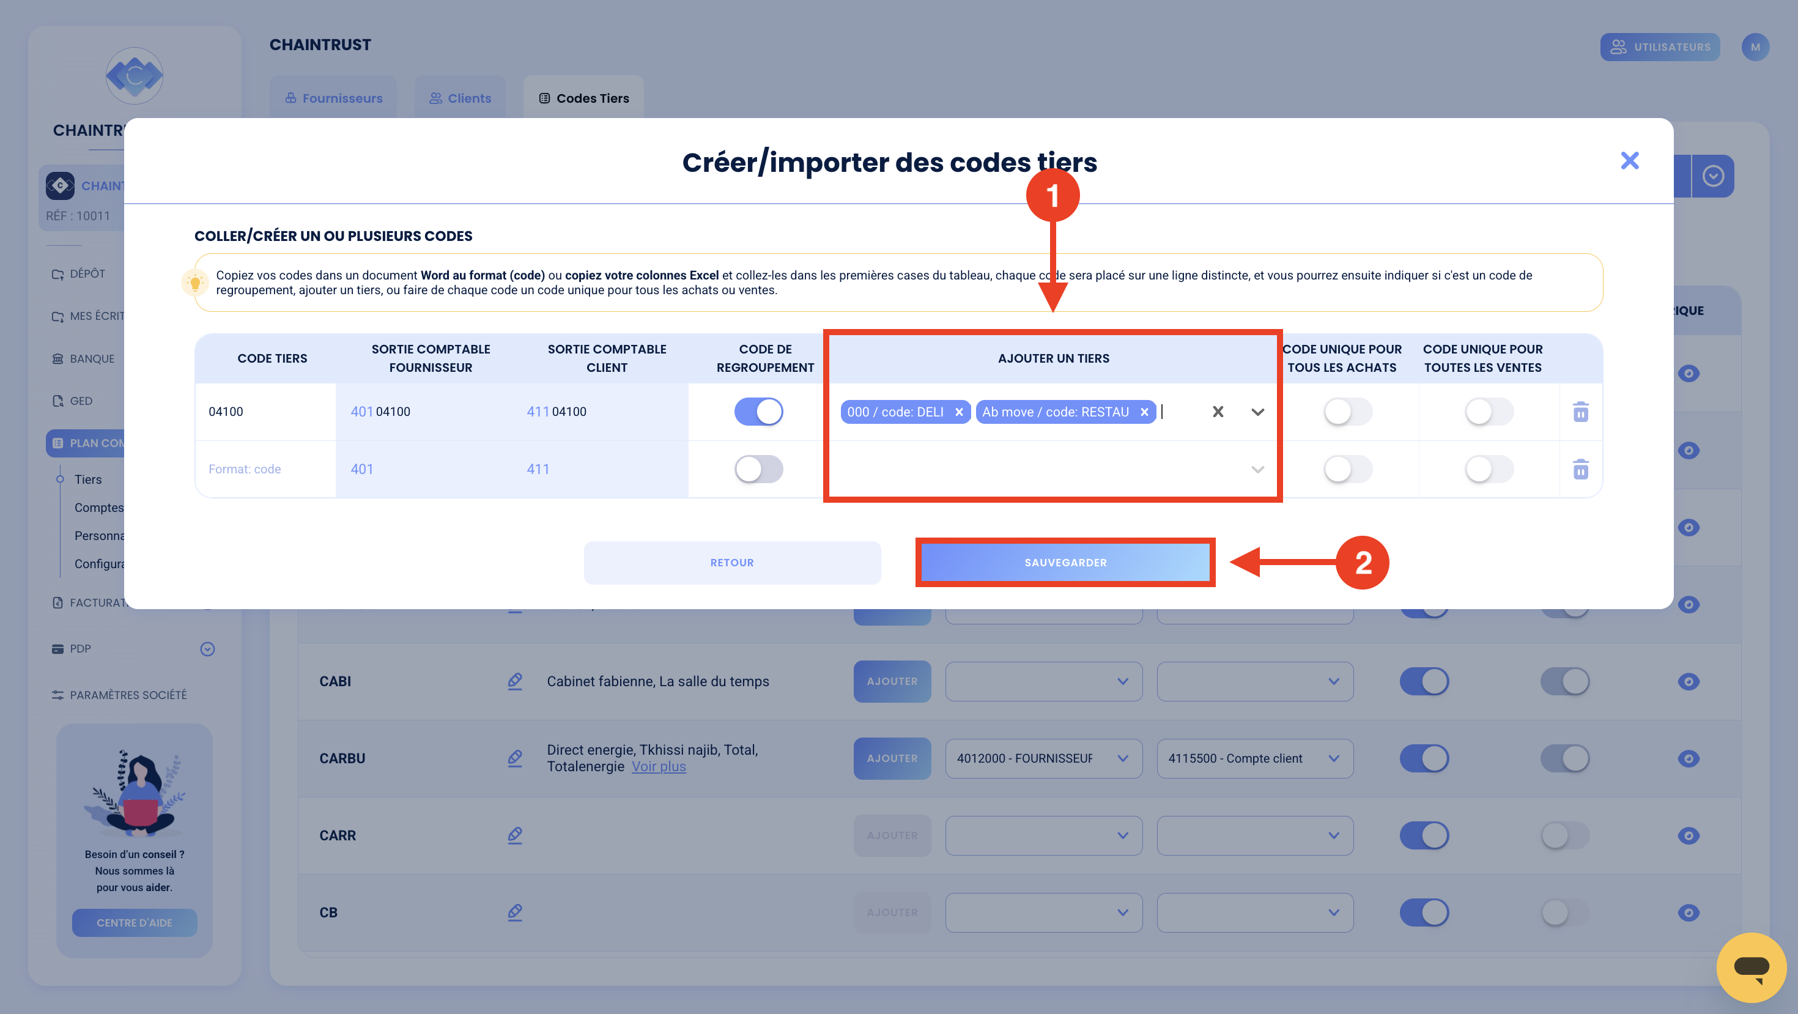
Task: Toggle the first blue switch in CABI row
Action: [x=1424, y=681]
